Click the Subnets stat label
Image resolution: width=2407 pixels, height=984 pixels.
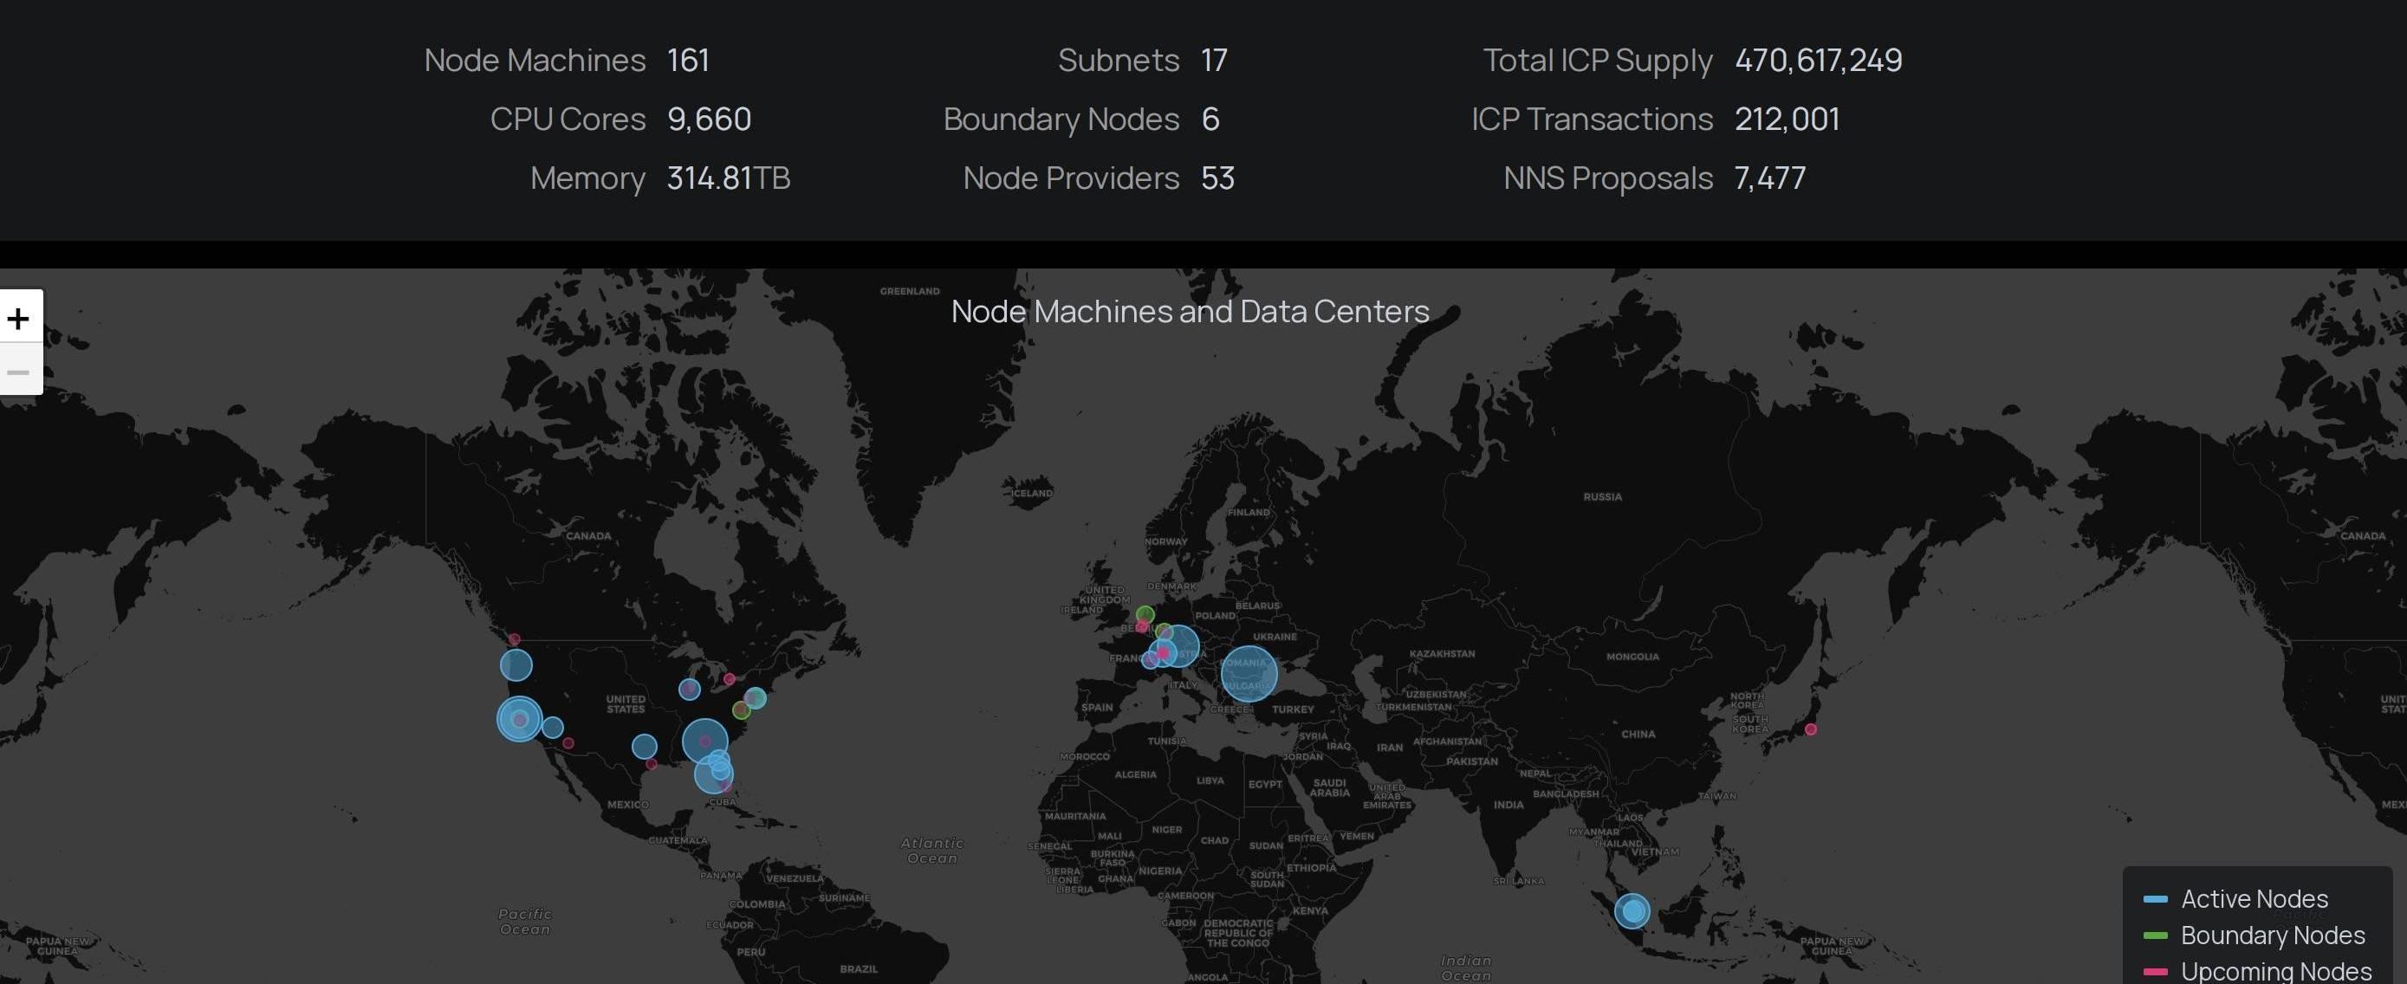1119,60
